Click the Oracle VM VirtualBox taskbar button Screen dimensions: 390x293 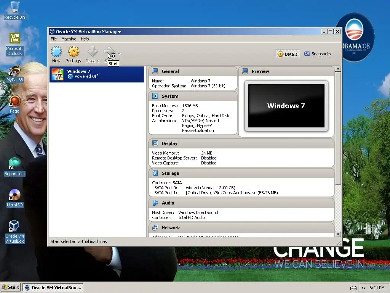pos(53,288)
